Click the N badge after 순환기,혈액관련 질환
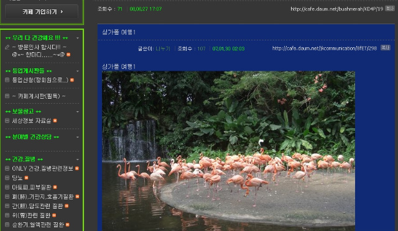 tap(68, 225)
